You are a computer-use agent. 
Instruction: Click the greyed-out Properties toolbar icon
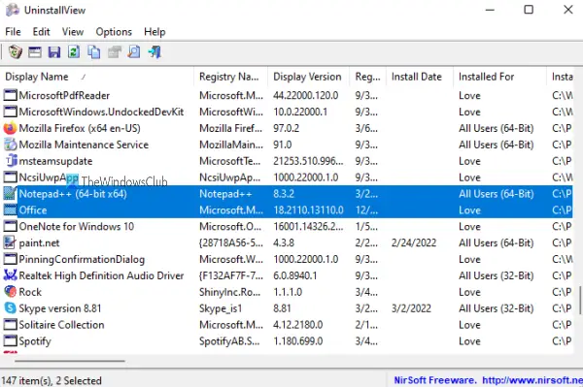click(x=114, y=52)
